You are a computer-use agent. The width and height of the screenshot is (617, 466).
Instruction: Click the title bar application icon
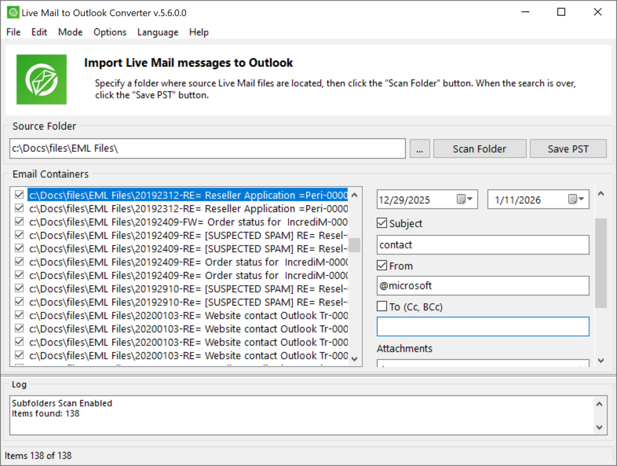coord(12,12)
